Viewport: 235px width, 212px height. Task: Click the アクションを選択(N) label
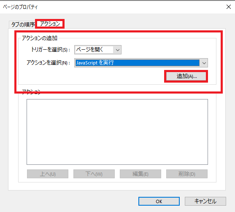(48, 62)
